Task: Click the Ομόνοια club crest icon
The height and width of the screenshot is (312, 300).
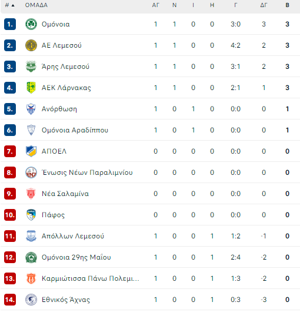Action: [x=31, y=24]
